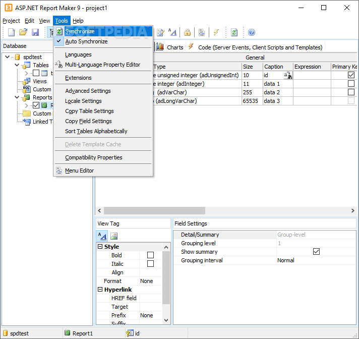The image size is (359, 339).
Task: Click the field edit pencil toolbar icon
Action: click(x=160, y=32)
